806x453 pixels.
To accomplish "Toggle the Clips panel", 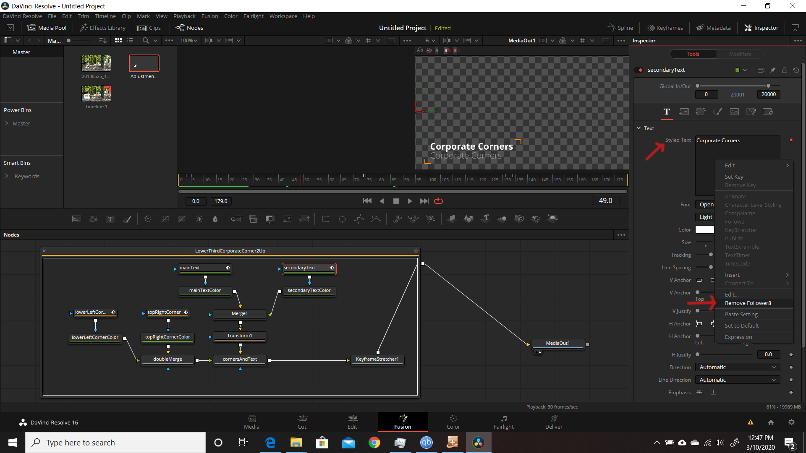I will (149, 28).
